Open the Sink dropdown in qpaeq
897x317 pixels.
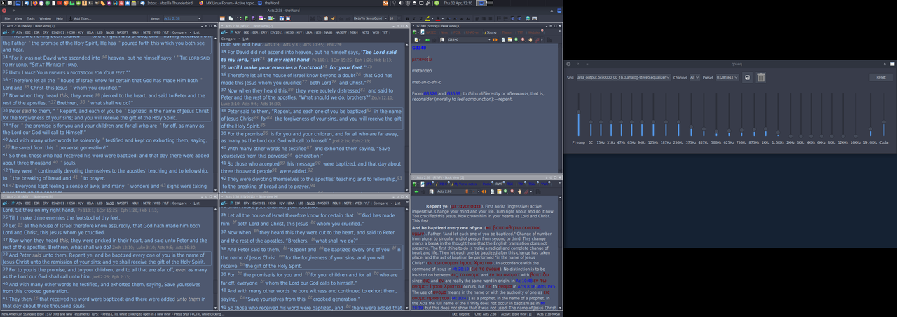coord(623,77)
